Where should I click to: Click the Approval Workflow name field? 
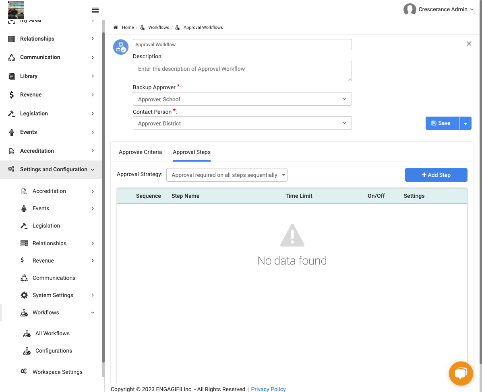tap(242, 45)
